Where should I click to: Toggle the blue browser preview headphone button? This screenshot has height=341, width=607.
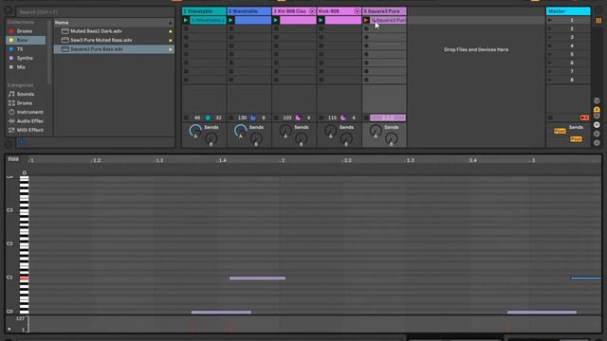(x=22, y=143)
